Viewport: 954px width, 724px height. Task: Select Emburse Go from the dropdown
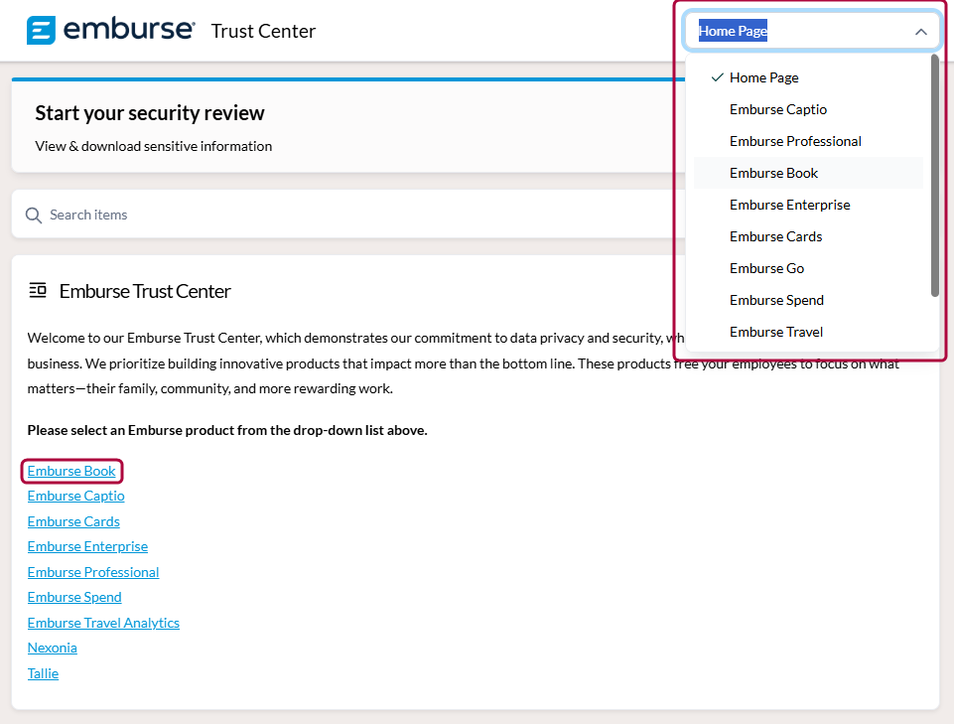coord(809,268)
